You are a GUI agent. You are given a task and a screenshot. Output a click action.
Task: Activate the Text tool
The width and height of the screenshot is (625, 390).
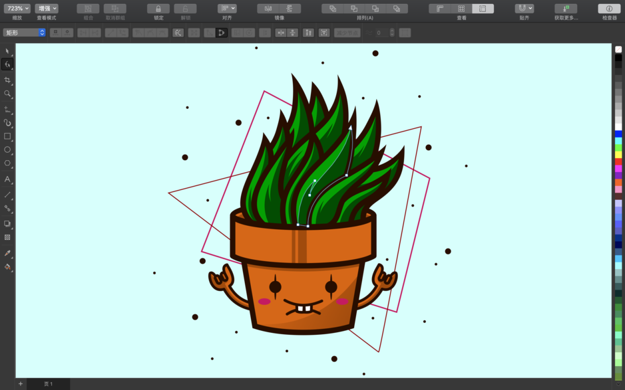[7, 178]
